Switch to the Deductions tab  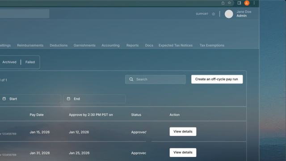tap(59, 45)
